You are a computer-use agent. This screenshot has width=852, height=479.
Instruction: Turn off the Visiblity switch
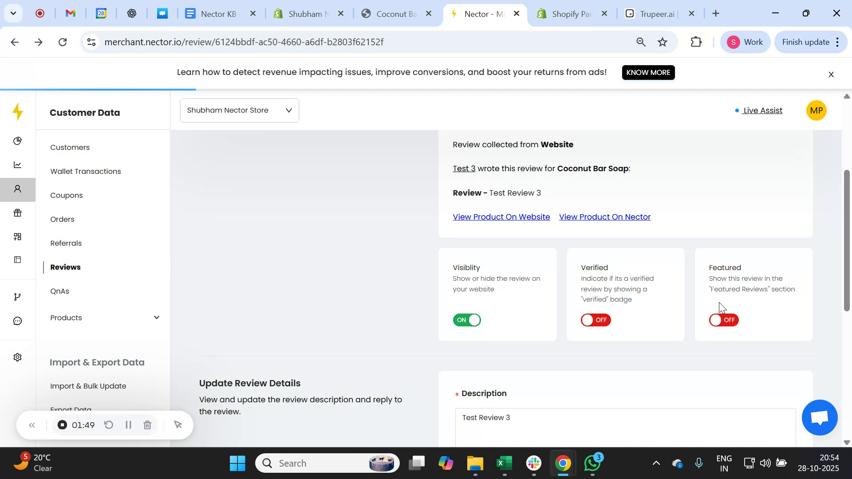466,320
